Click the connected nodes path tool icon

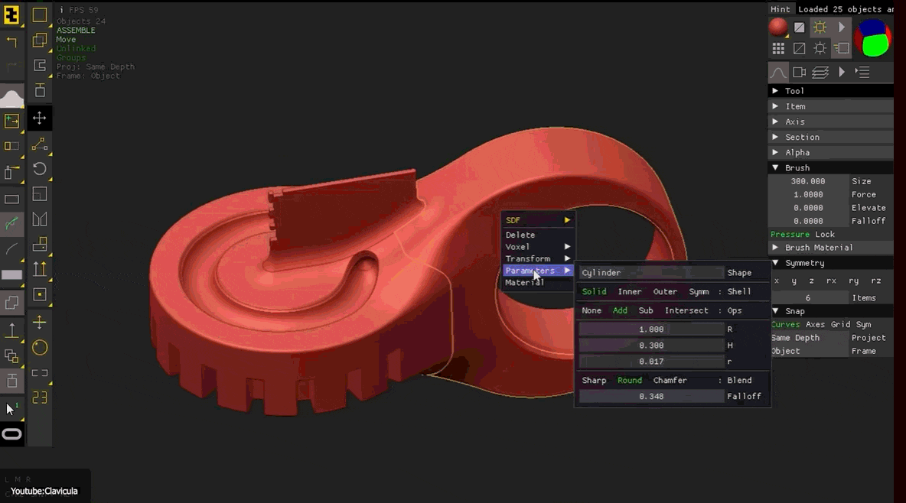(x=39, y=144)
